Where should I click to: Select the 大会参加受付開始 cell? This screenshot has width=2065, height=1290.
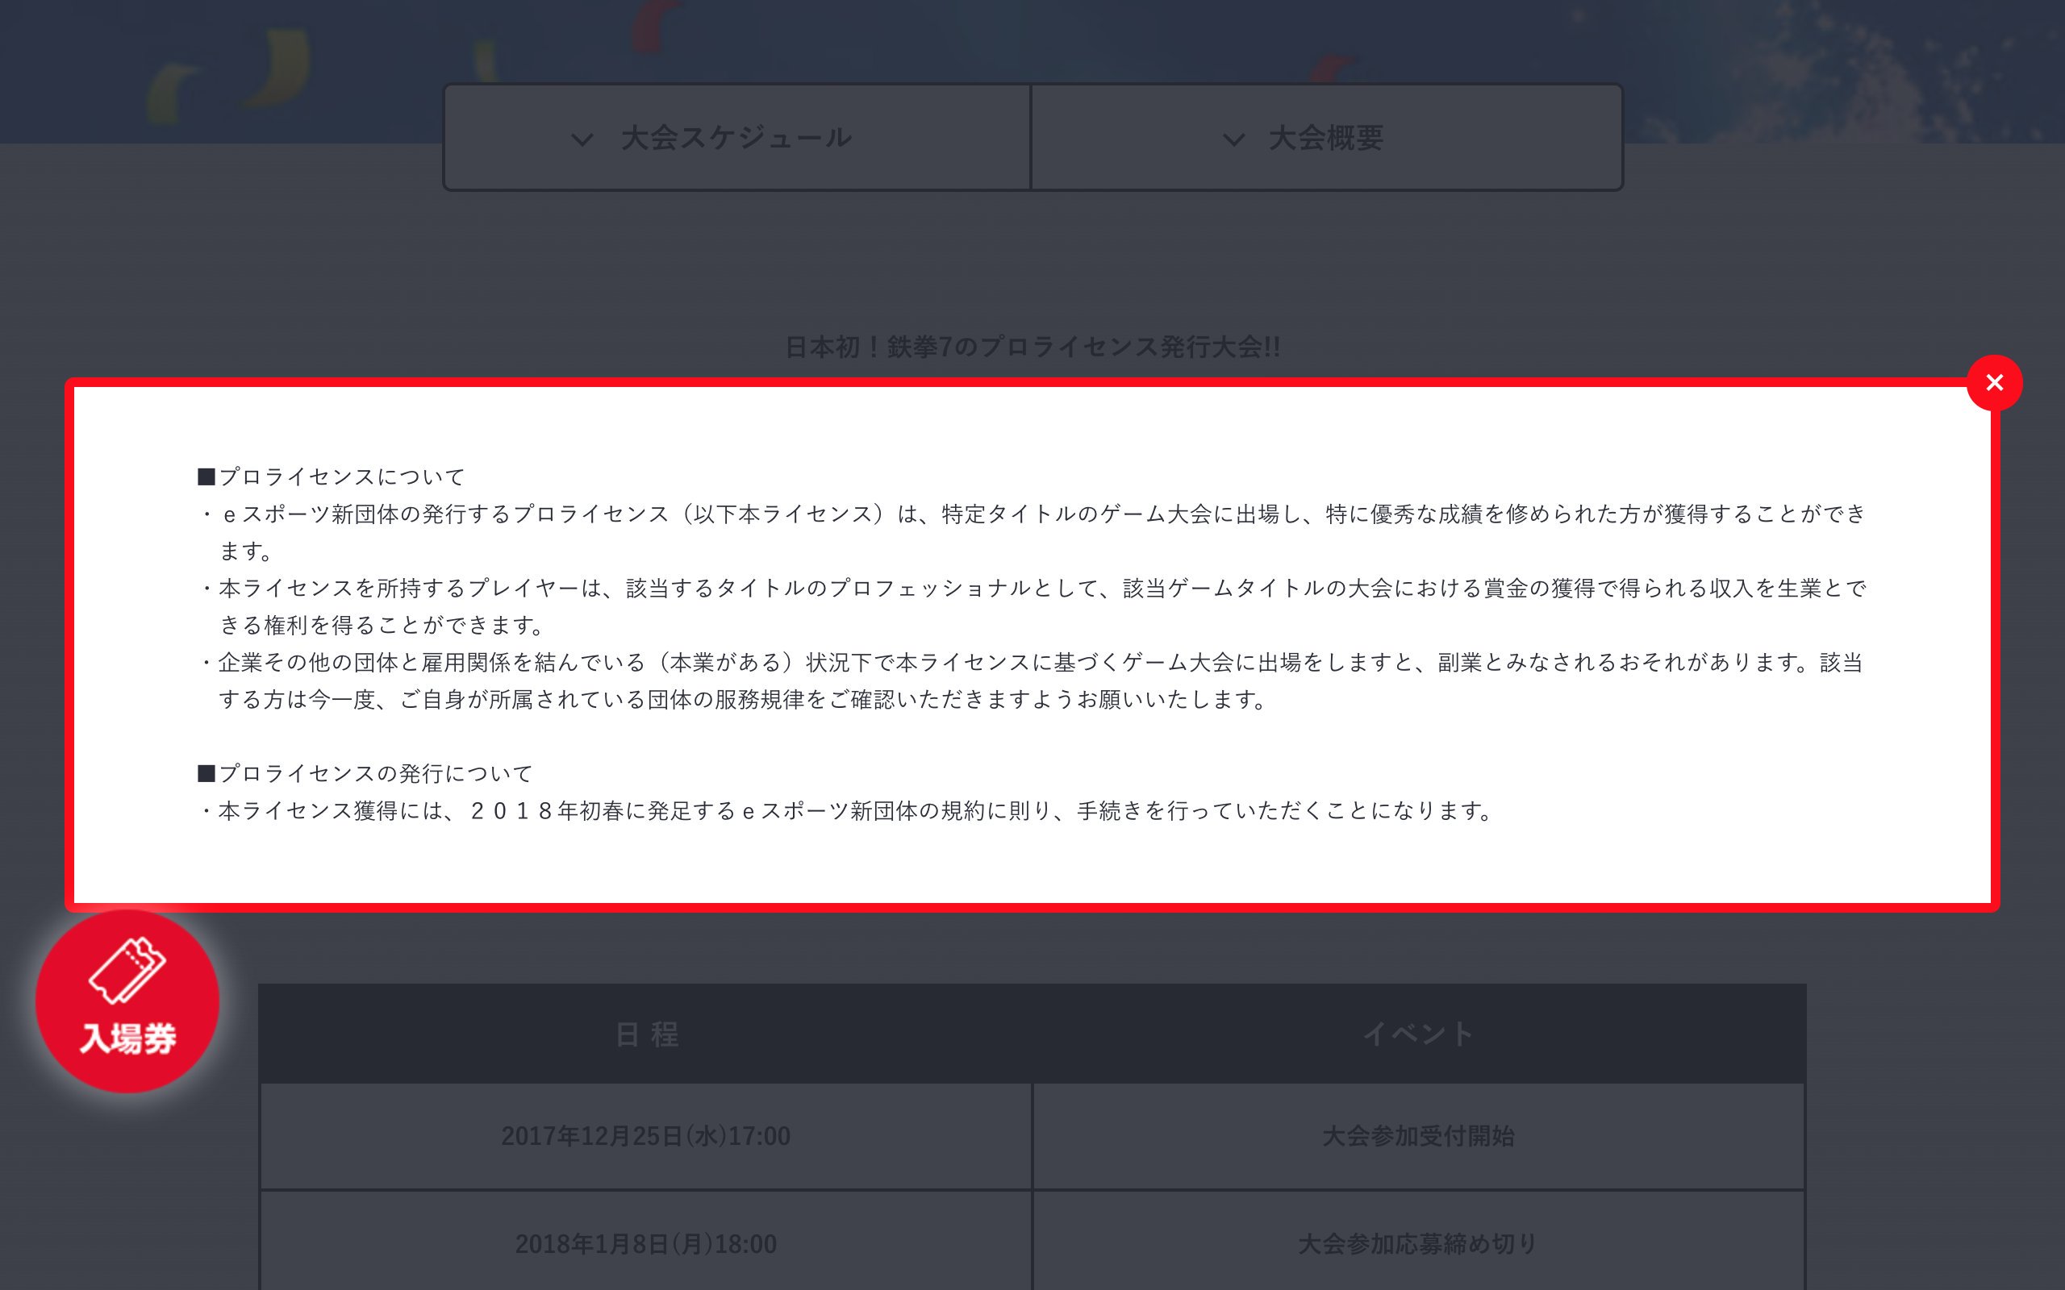(1417, 1137)
